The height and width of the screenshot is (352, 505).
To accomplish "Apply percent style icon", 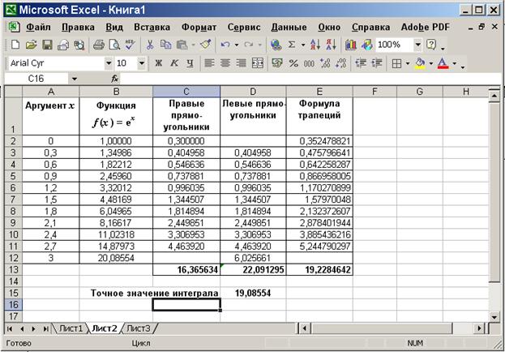I will point(293,63).
